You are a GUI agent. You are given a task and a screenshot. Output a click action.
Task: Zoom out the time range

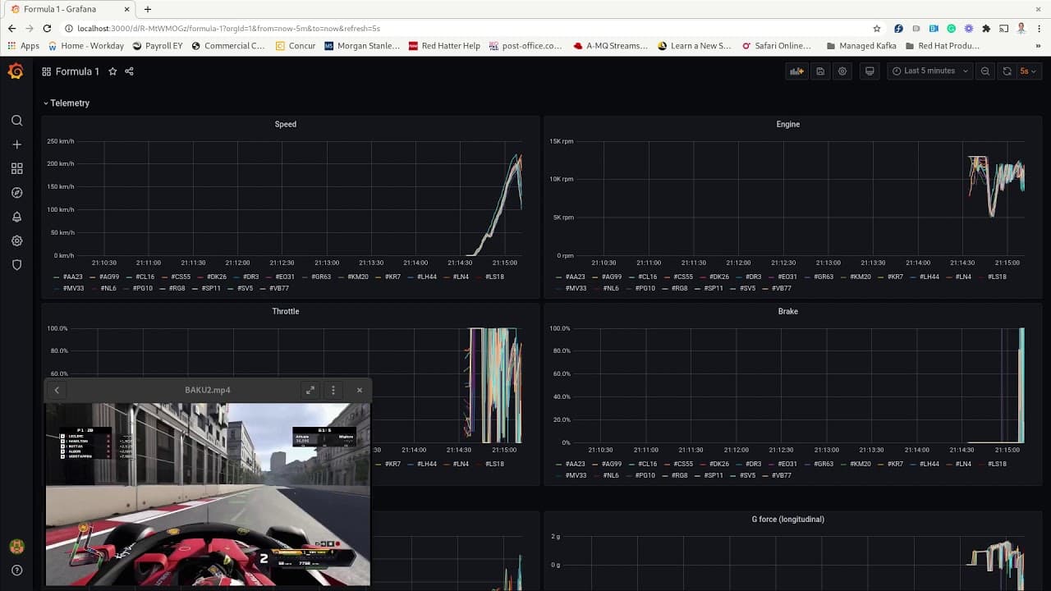point(985,71)
